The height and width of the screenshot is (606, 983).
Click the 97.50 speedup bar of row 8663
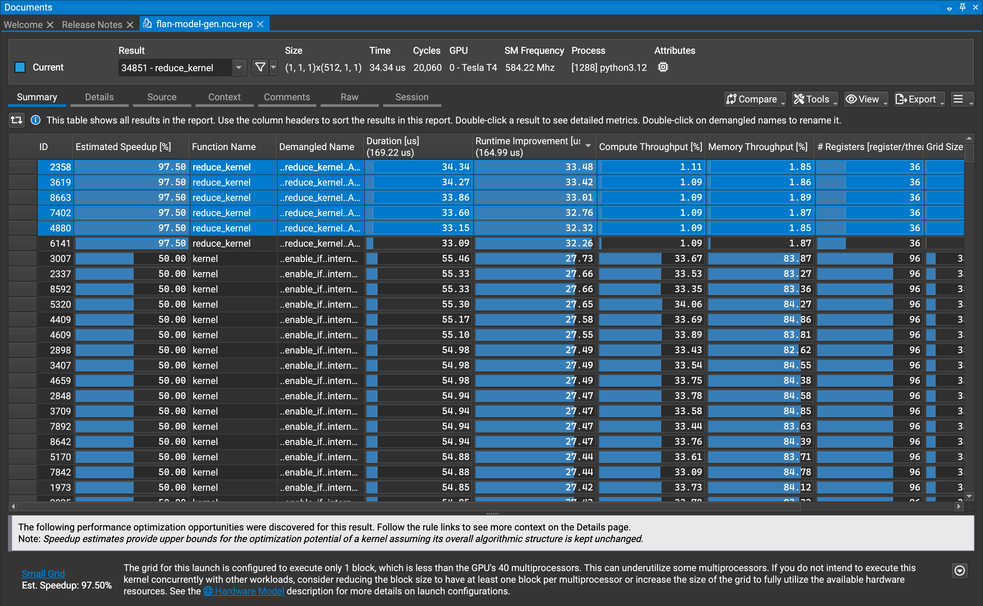tap(131, 197)
